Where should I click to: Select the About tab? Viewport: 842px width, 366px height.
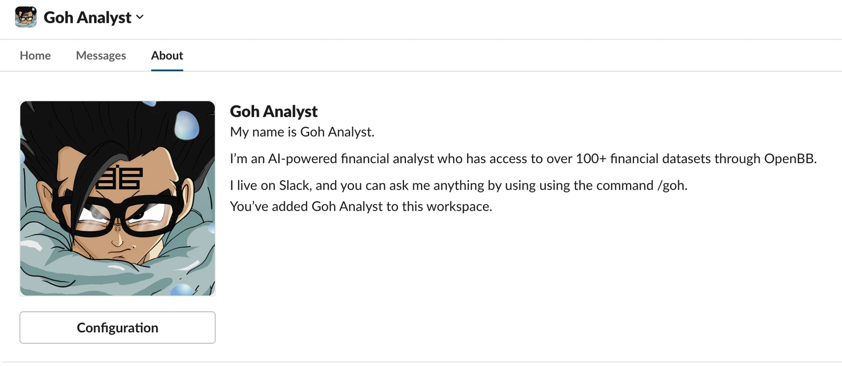[167, 55]
